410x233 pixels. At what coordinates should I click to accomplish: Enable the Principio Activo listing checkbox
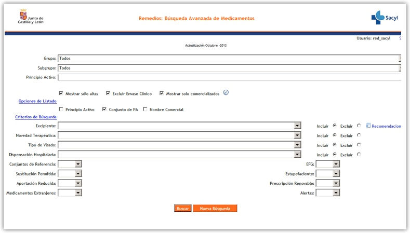point(61,109)
